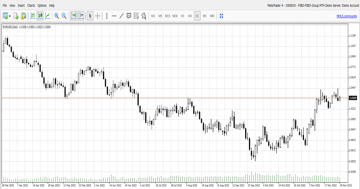Zoom out of the chart
The width and height of the screenshot is (360, 189).
click(64, 16)
